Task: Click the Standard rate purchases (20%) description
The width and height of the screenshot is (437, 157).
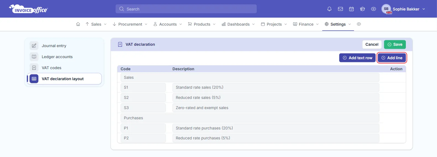Action: tap(276, 128)
